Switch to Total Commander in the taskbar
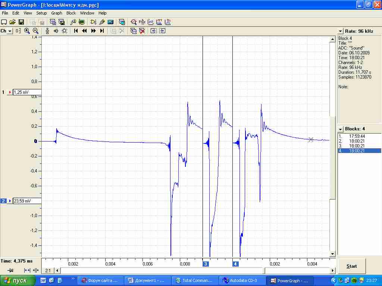Screen dimensions: 382x286 194,281
